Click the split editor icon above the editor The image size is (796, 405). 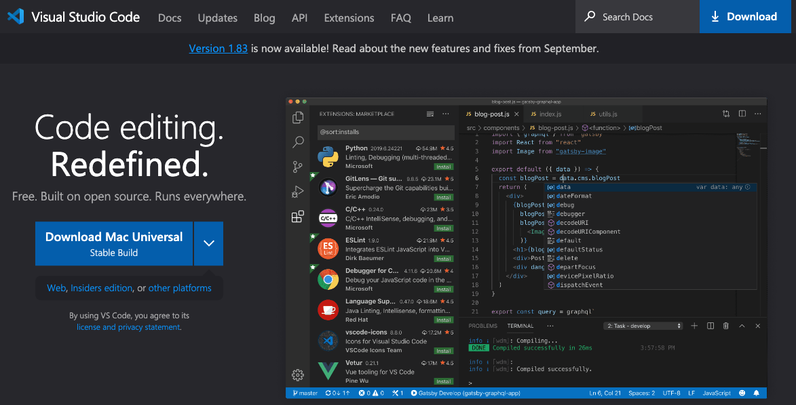pyautogui.click(x=742, y=114)
